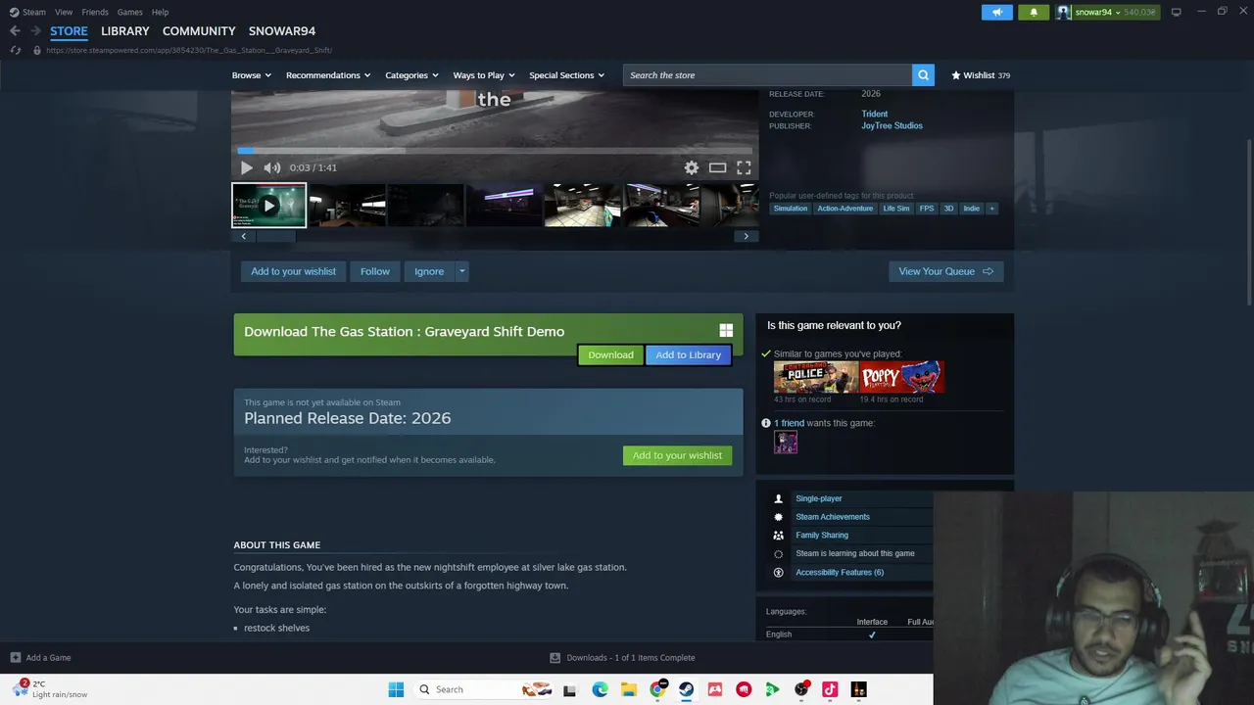Click the Steam announcements megaphone icon
The image size is (1254, 705).
997,12
